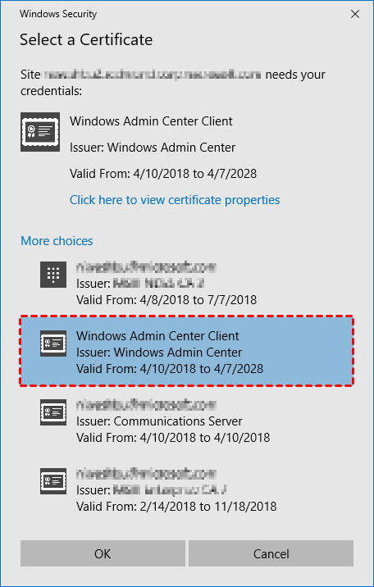Screen dimensions: 374x587
Task: Dismiss dialog with Cancel button
Action: [x=271, y=553]
